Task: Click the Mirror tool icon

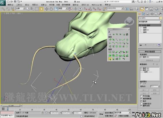Action: click(x=127, y=9)
